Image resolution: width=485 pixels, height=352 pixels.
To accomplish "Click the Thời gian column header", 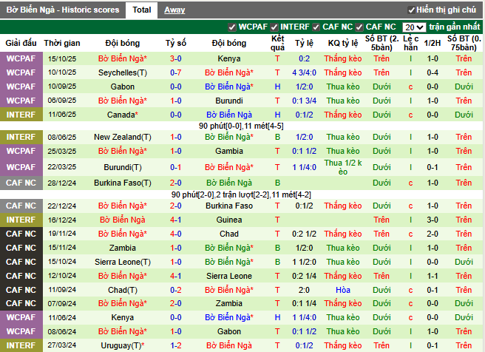I will click(62, 43).
